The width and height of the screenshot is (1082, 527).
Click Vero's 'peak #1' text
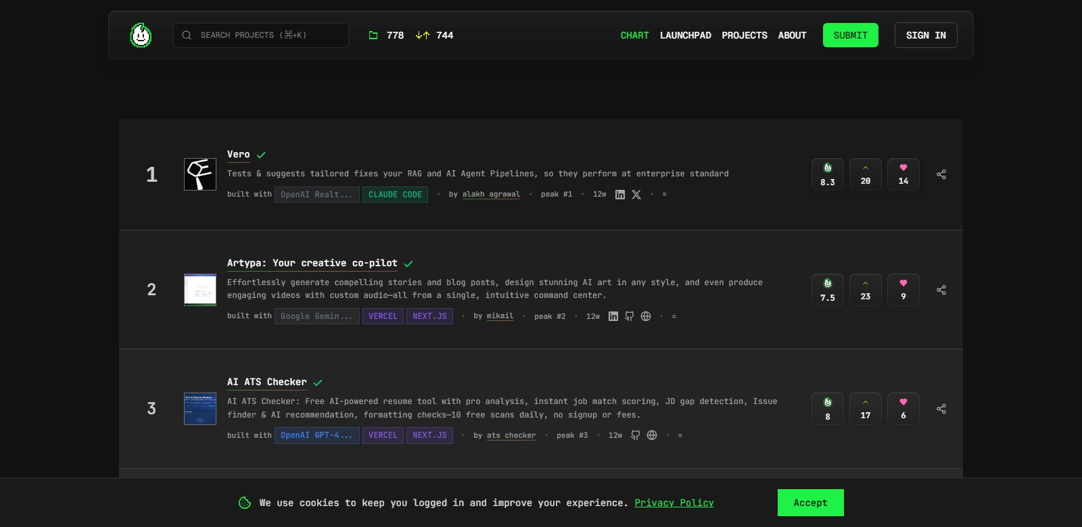(557, 195)
